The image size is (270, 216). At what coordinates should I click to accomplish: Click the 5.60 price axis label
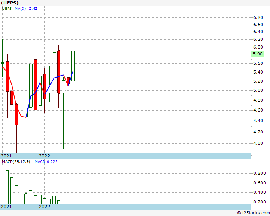click(258, 63)
